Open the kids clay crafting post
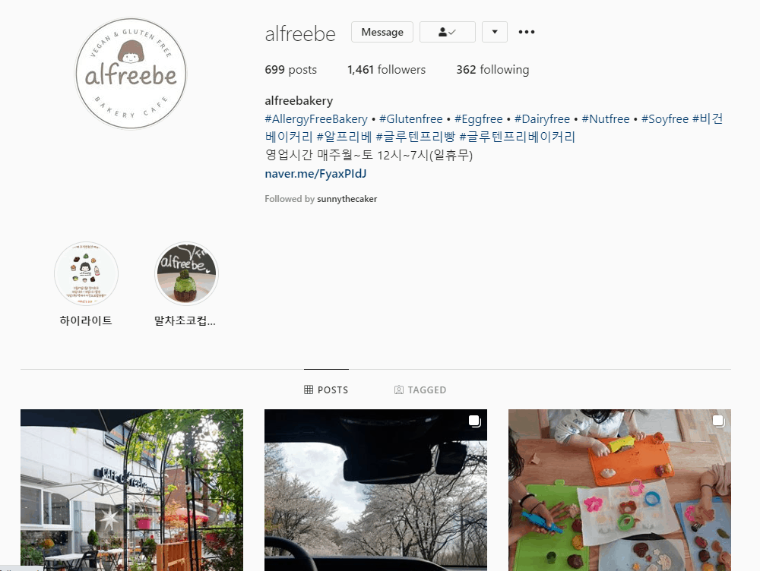Screen dimensions: 760x571 (619, 490)
